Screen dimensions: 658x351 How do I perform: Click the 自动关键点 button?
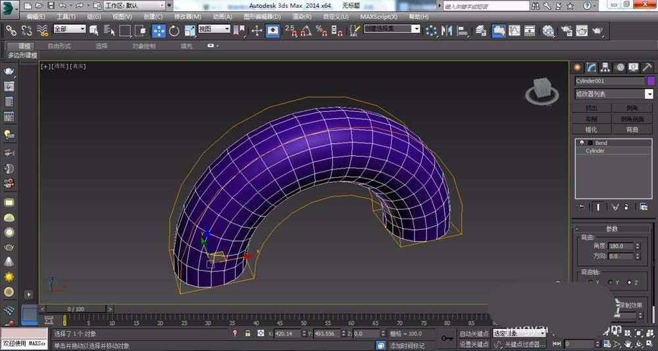(474, 334)
